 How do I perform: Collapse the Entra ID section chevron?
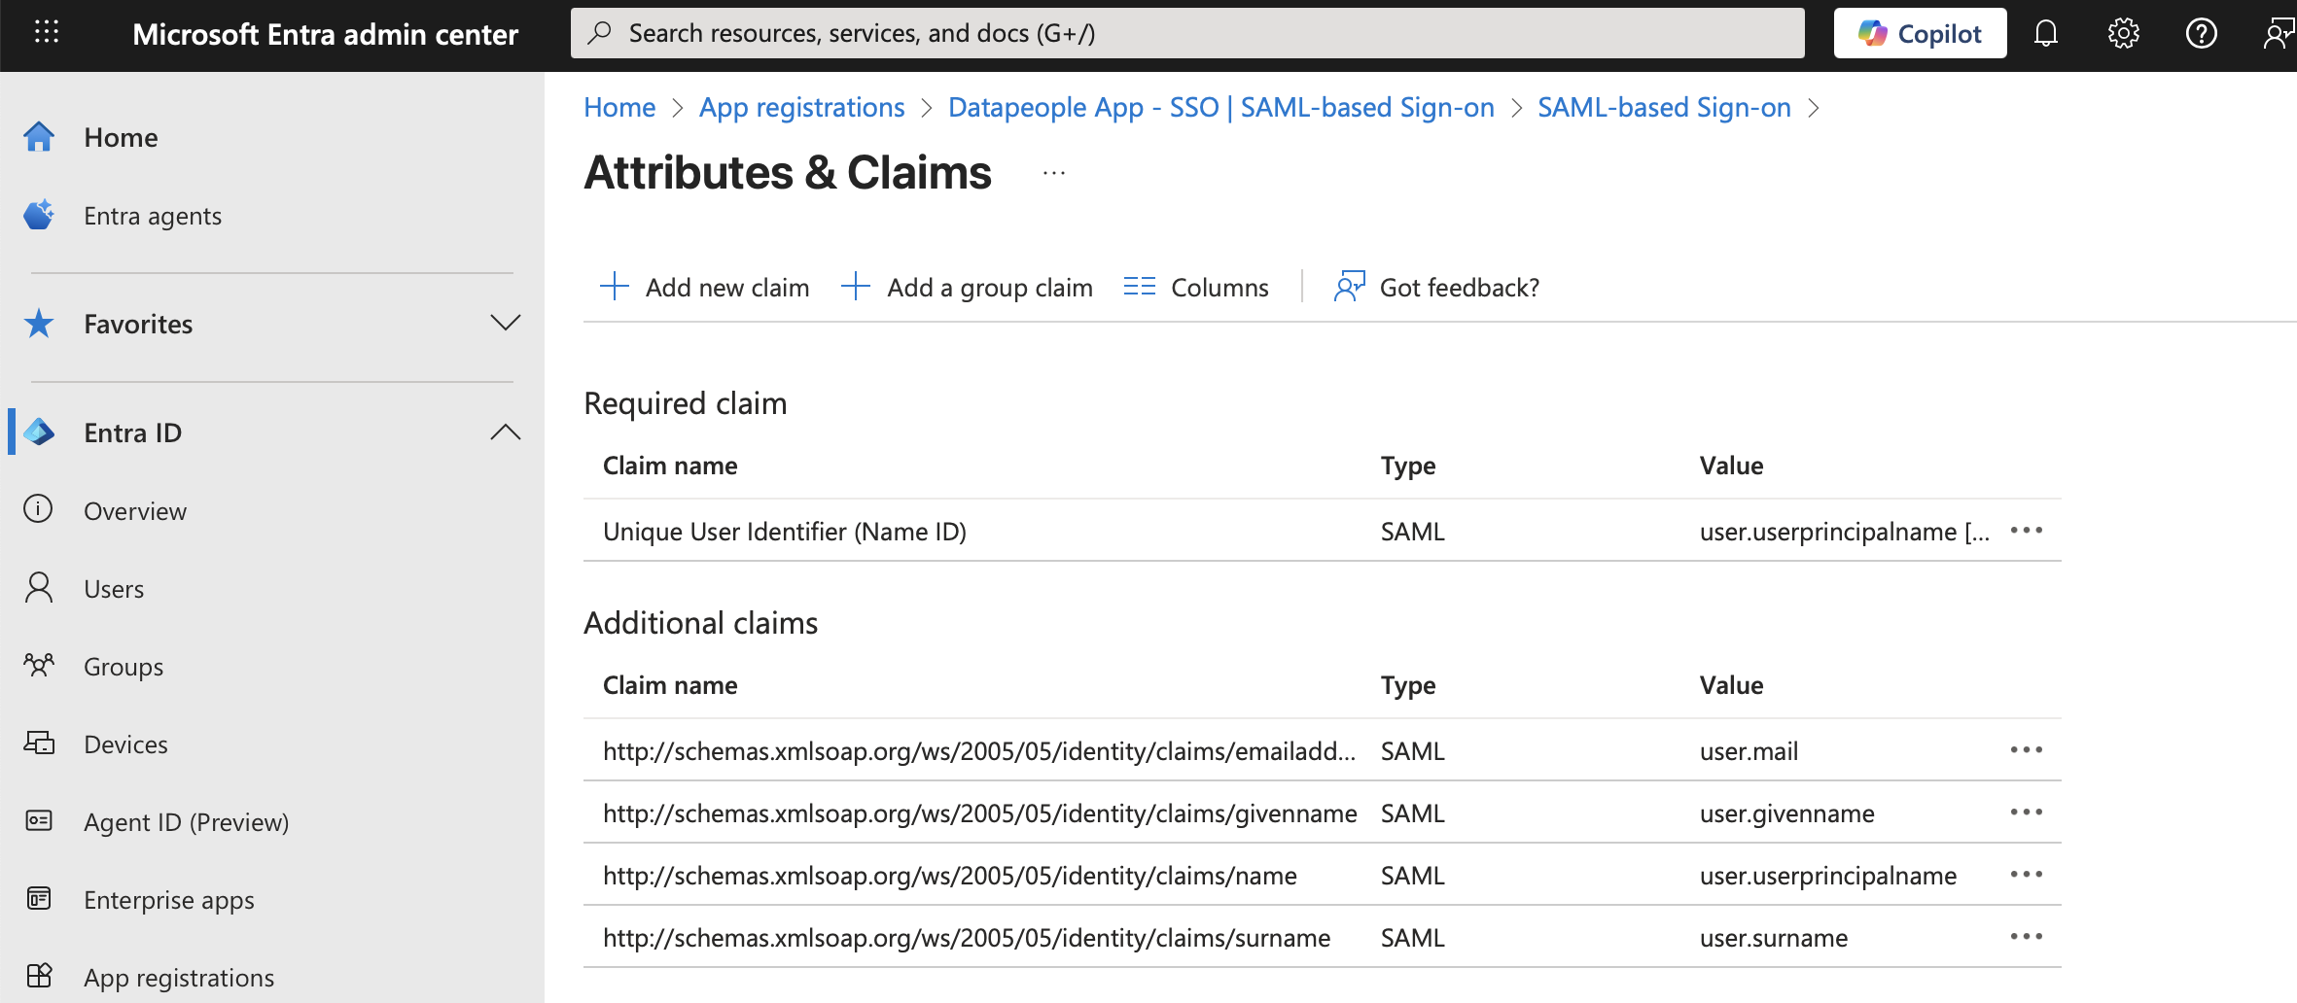coord(506,432)
